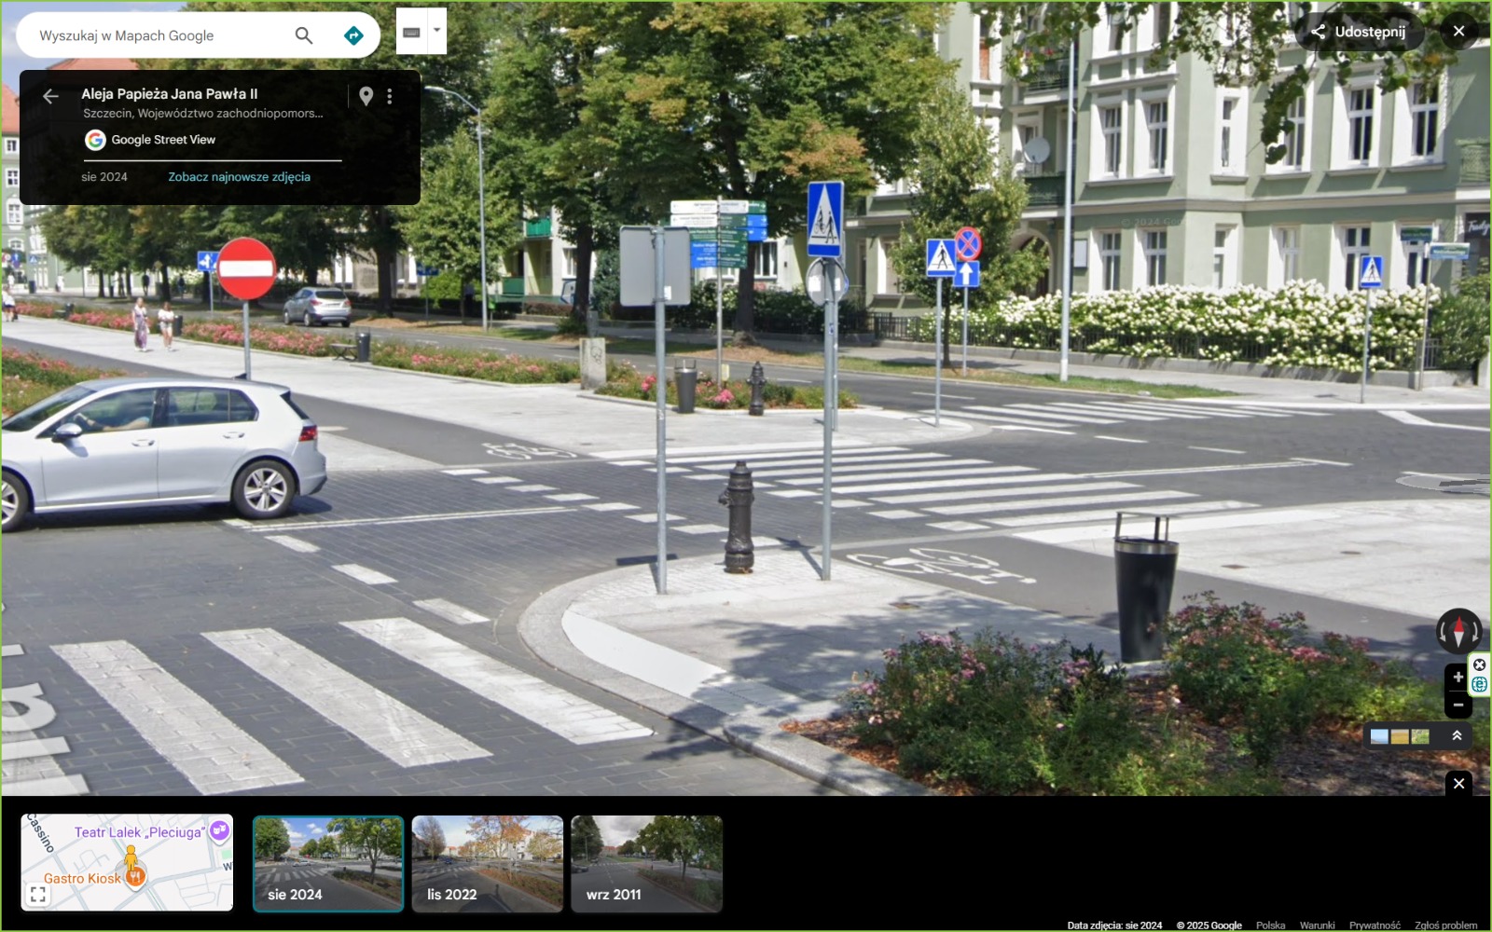Click the search magnifier icon

click(303, 35)
